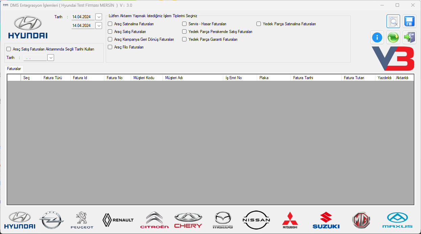Click the blue floppy disk save icon

410,21
